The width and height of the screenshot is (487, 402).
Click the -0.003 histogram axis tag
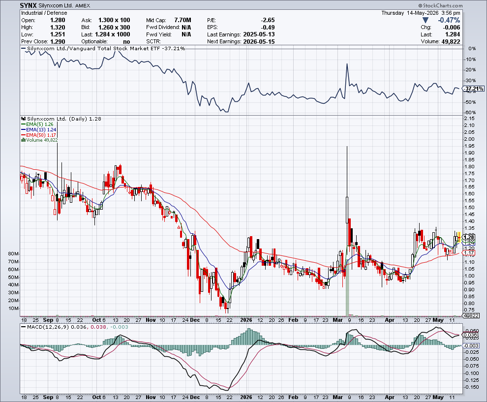[x=471, y=346]
